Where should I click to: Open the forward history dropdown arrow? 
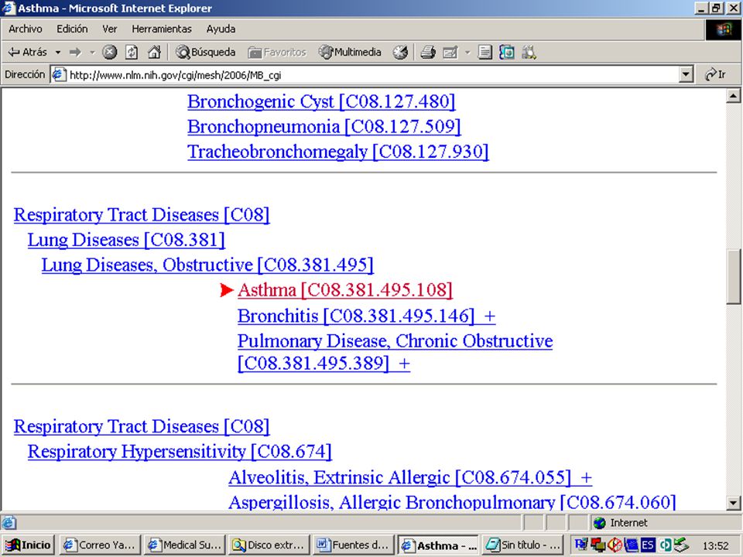tap(92, 52)
